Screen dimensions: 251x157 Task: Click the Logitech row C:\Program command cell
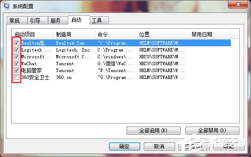point(115,50)
